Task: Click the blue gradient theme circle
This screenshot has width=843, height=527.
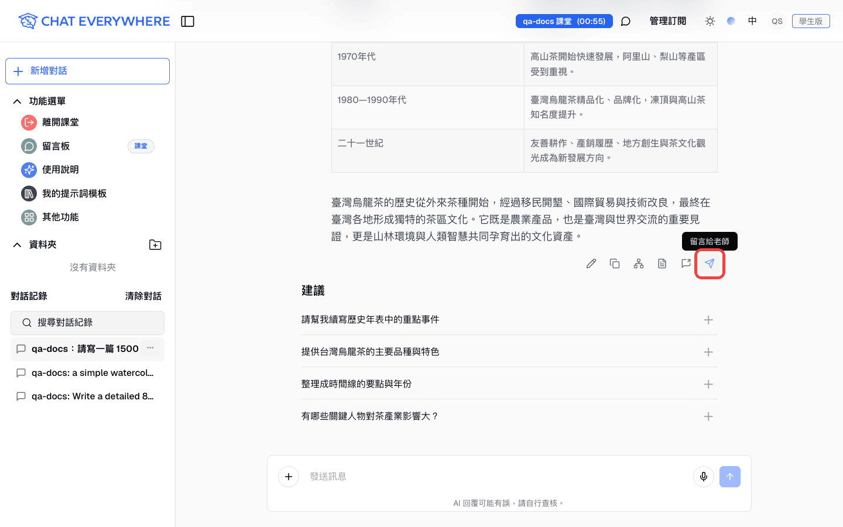Action: point(731,21)
